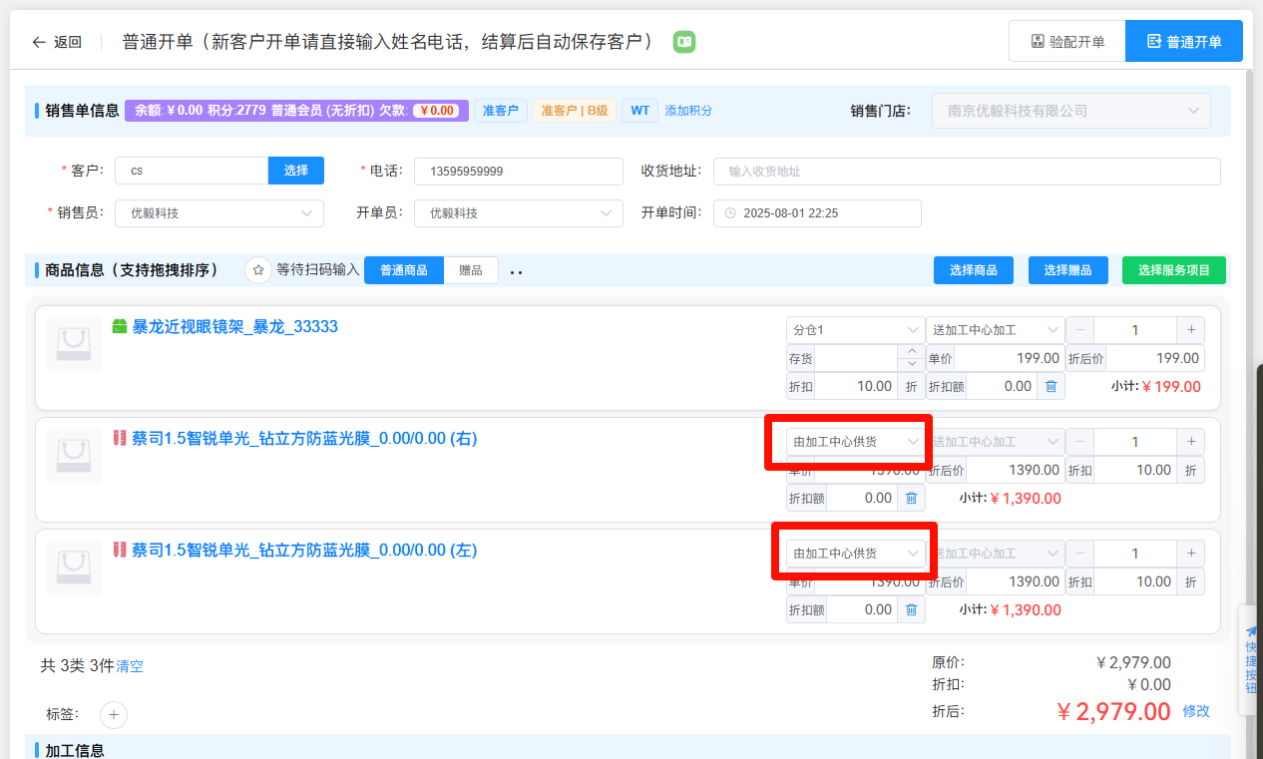Image resolution: width=1263 pixels, height=759 pixels.
Task: Click the green book icon beside the page title
Action: coord(684,42)
